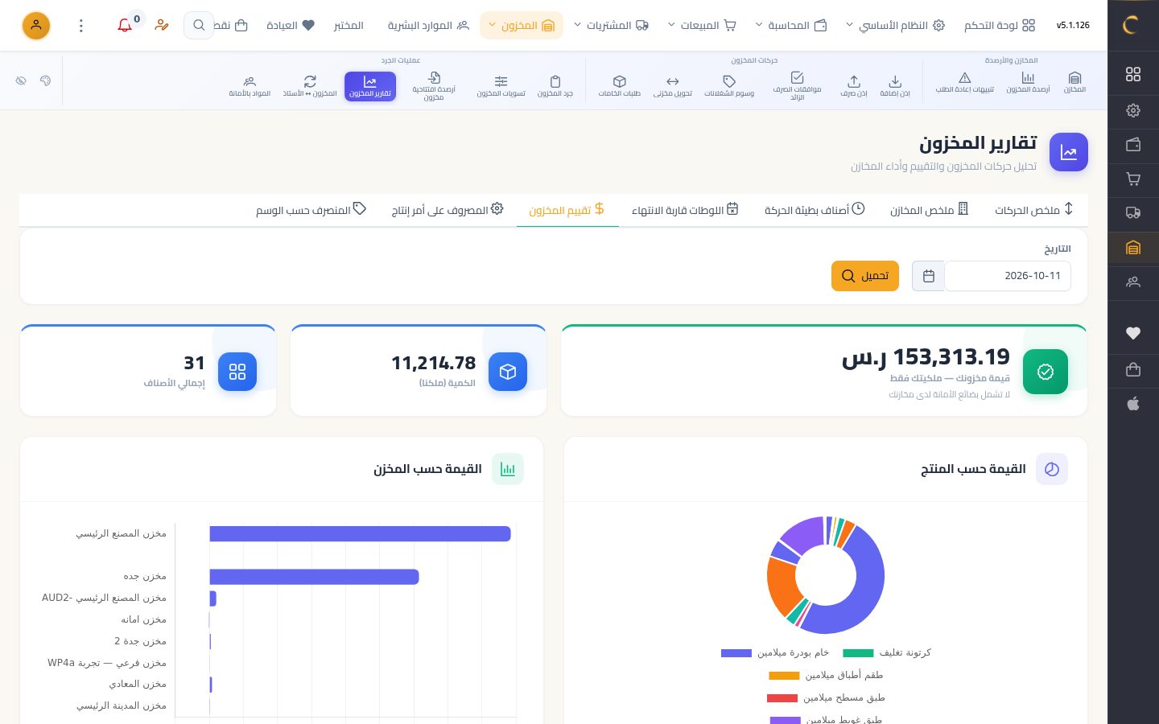
Task: Open الموارد البشرية HR menu
Action: 428,26
